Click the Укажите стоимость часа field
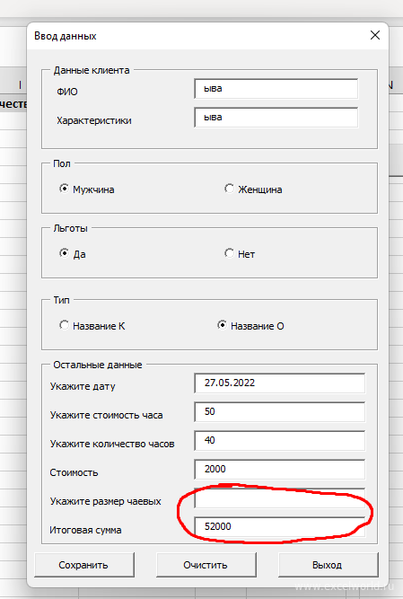The height and width of the screenshot is (599, 403). point(279,411)
